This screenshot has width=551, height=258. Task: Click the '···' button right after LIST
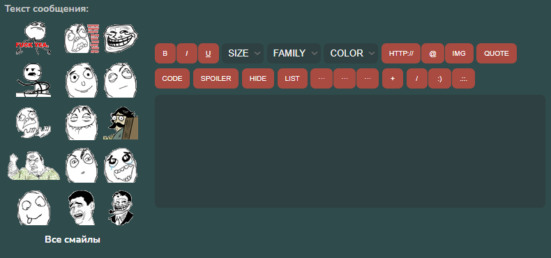(321, 78)
